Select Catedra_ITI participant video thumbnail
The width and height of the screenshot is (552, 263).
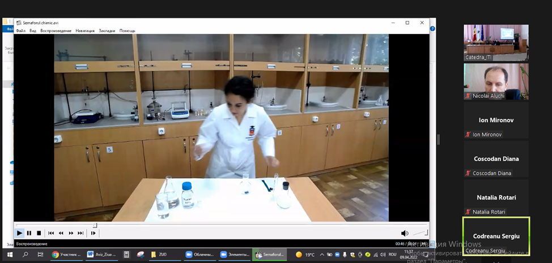(496, 43)
